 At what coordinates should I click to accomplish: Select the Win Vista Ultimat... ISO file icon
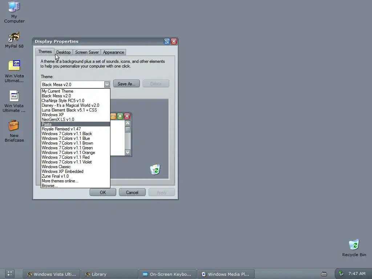pyautogui.click(x=14, y=71)
